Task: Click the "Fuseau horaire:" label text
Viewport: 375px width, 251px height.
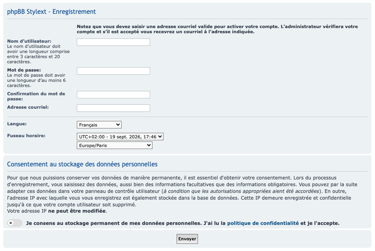Action: (x=26, y=136)
